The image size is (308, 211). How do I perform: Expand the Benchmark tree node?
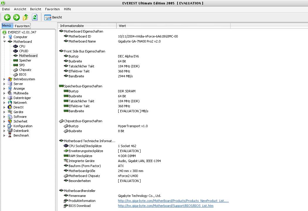4,135
